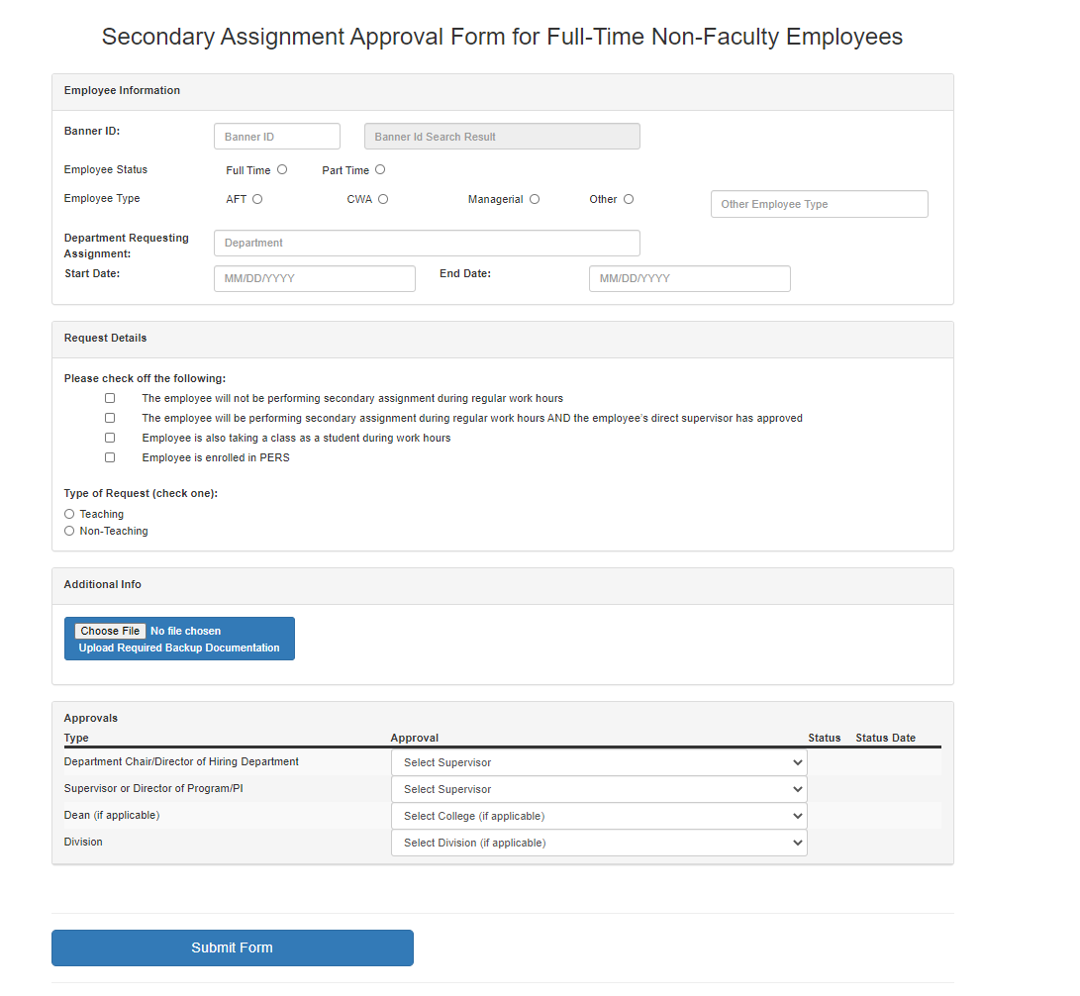1080x996 pixels.
Task: Check 'Employee is enrolled in PERS'
Action: coord(110,457)
